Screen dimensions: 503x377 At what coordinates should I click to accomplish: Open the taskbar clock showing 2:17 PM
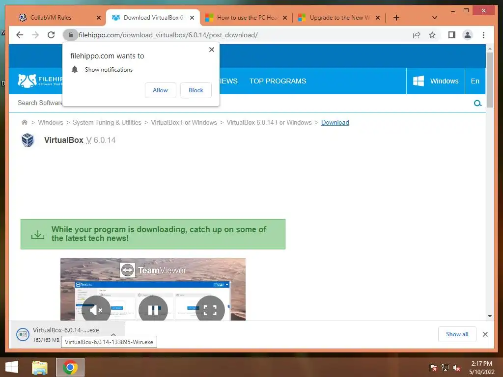(481, 368)
